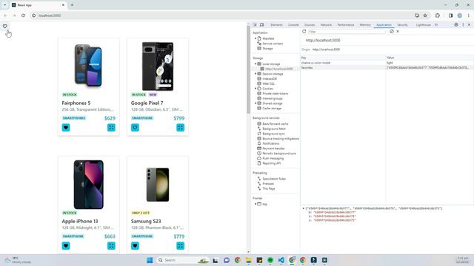Clear all storage entries icon
This screenshot has width=474, height=266.
click(x=392, y=31)
